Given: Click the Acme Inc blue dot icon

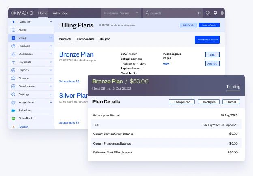Looking at the screenshot, I should pos(13,22).
